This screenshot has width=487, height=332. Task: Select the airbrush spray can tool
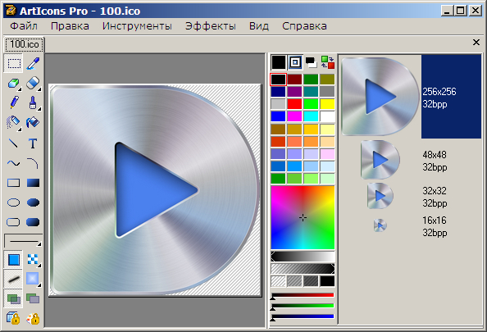13,123
